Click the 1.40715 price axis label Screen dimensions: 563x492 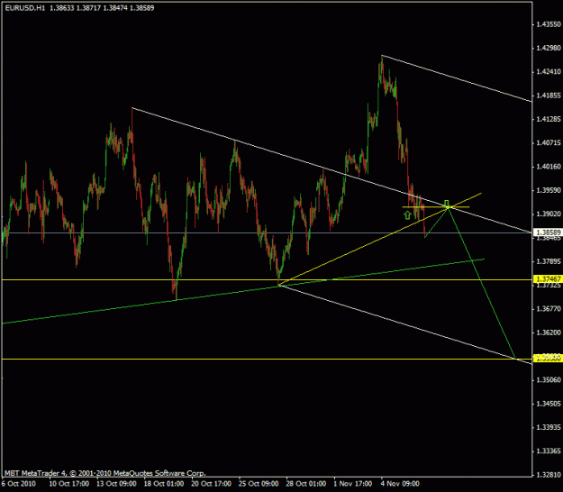pyautogui.click(x=549, y=143)
